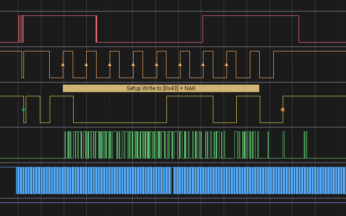Click the left edge of the blue waveform block
The width and height of the screenshot is (346, 216).
click(16, 180)
